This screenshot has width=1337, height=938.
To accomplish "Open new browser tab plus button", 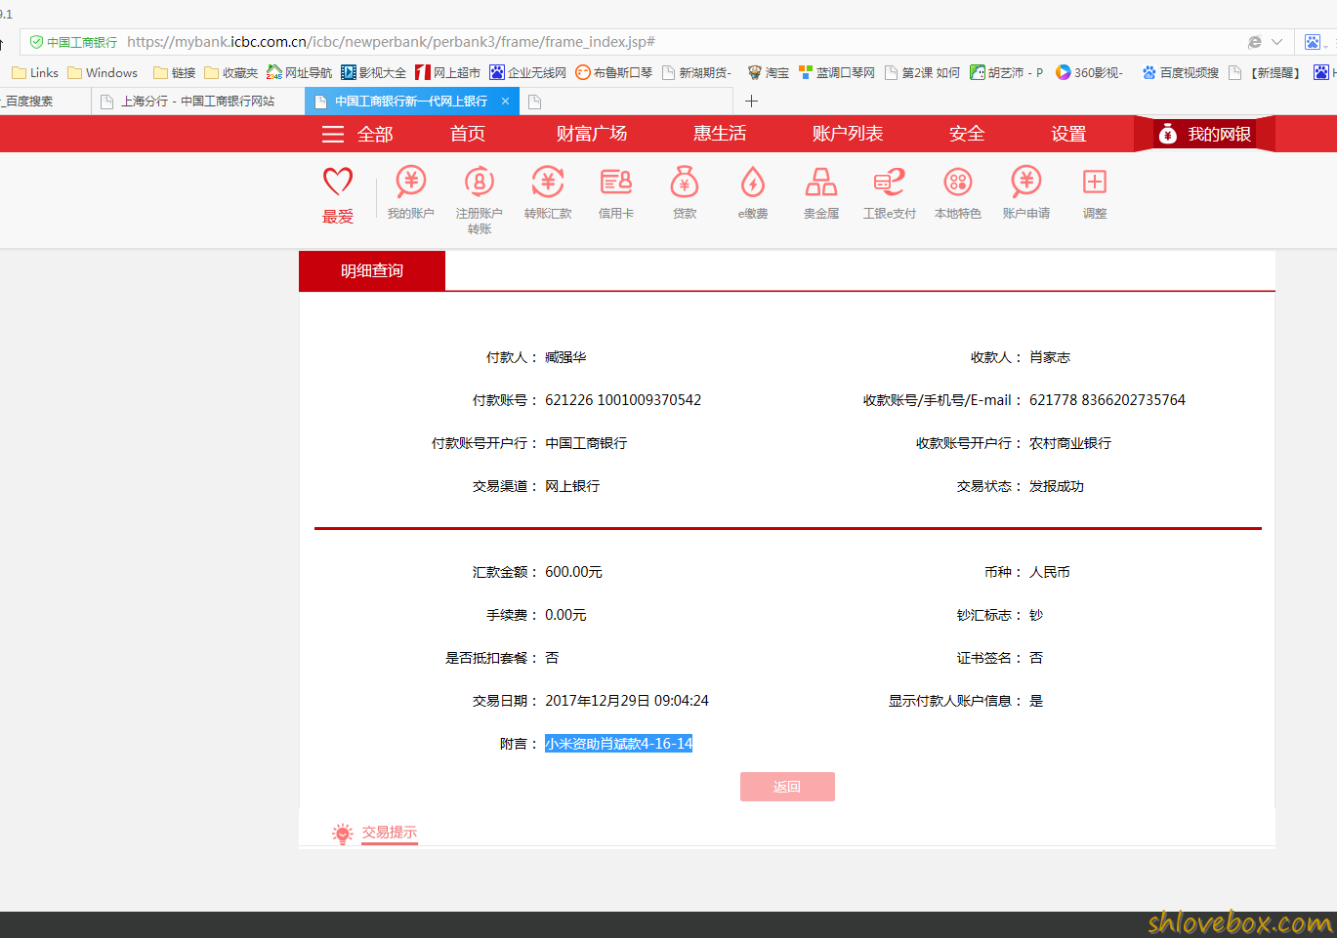I will [x=751, y=101].
